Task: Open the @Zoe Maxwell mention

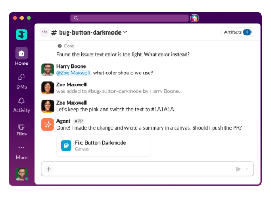Action: [73, 73]
